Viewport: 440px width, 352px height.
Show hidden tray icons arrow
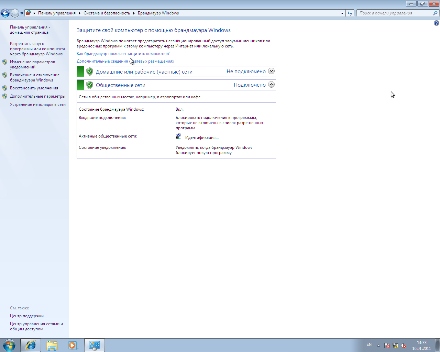(378, 345)
